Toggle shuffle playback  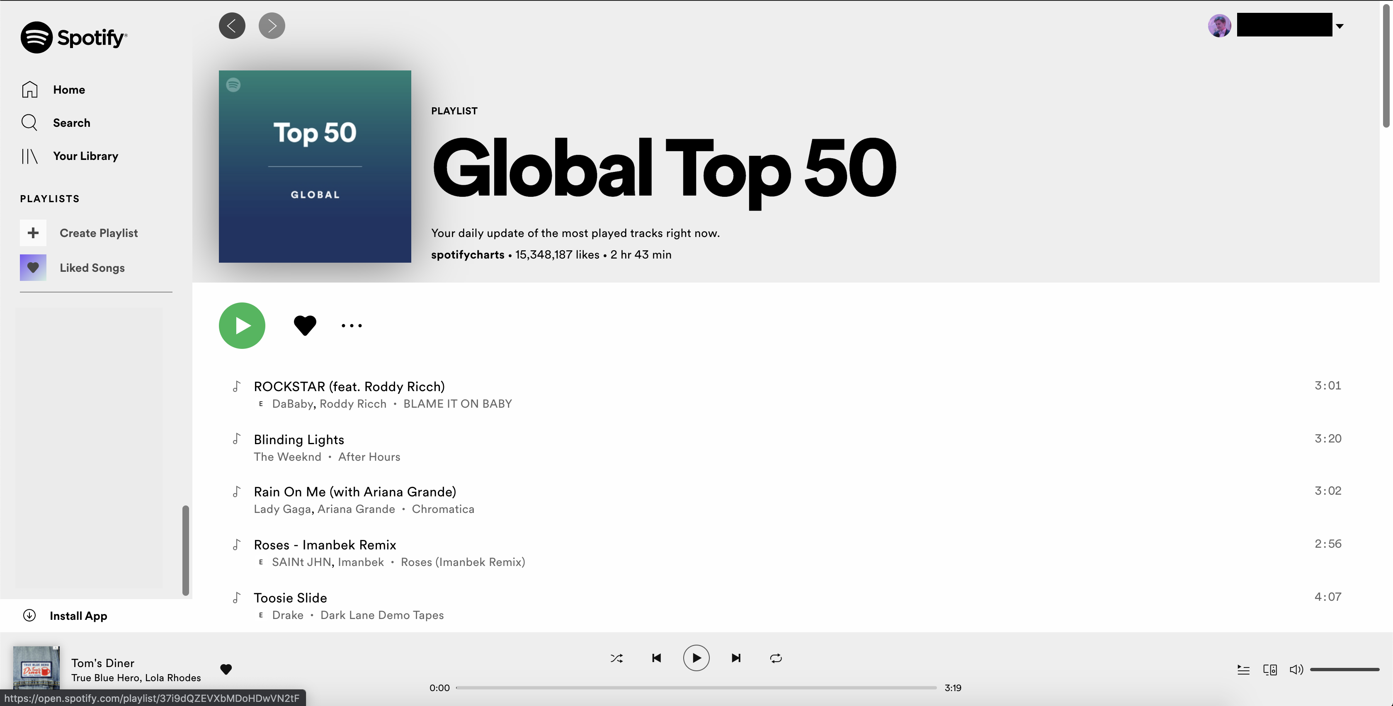(616, 658)
